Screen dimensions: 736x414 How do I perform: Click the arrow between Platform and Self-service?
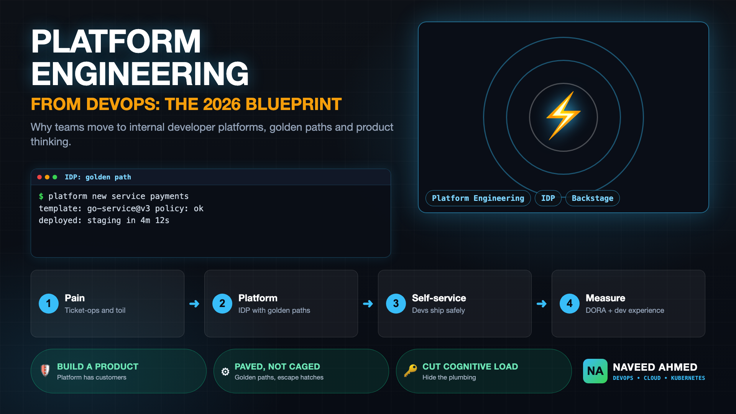click(368, 304)
